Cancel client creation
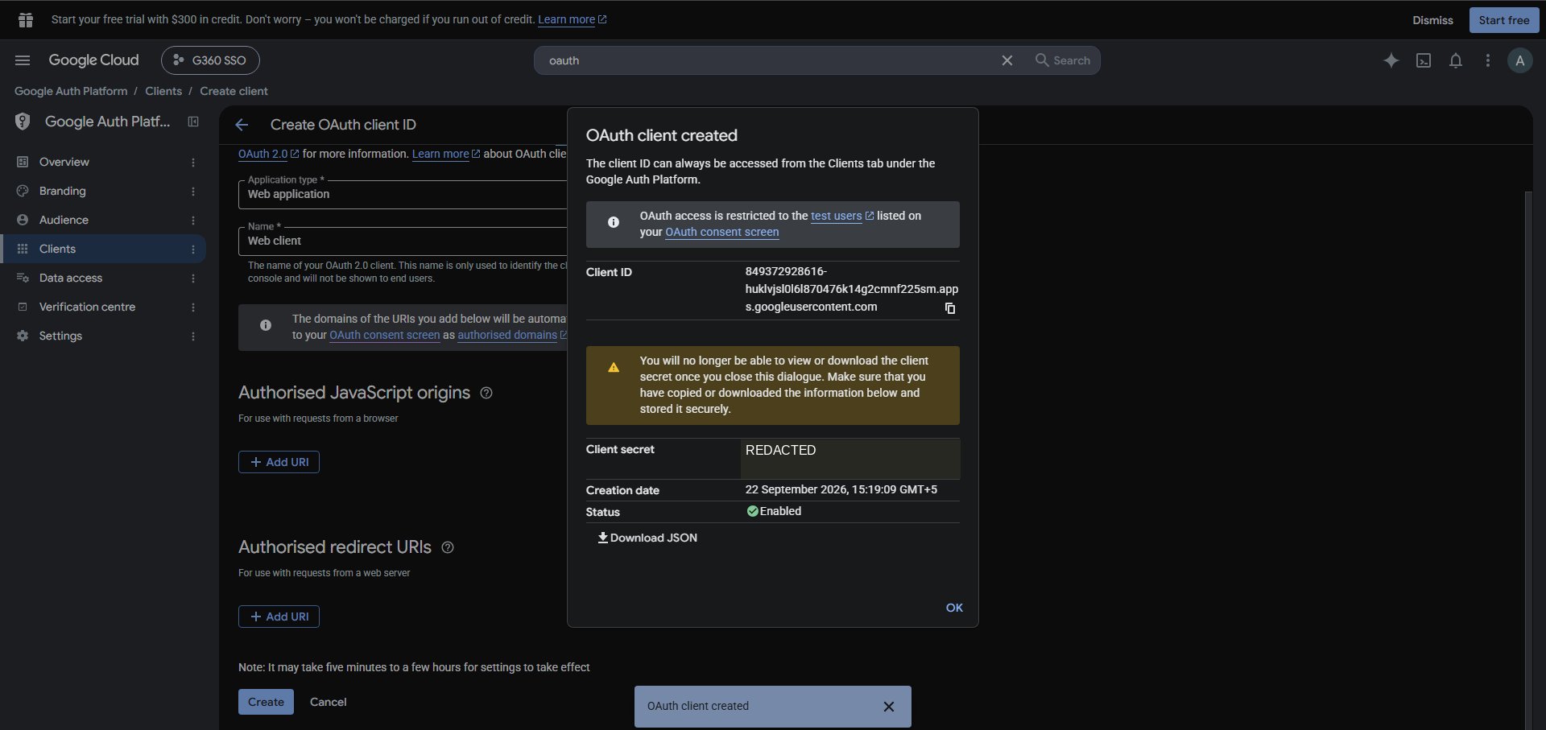This screenshot has width=1546, height=730. pos(328,702)
